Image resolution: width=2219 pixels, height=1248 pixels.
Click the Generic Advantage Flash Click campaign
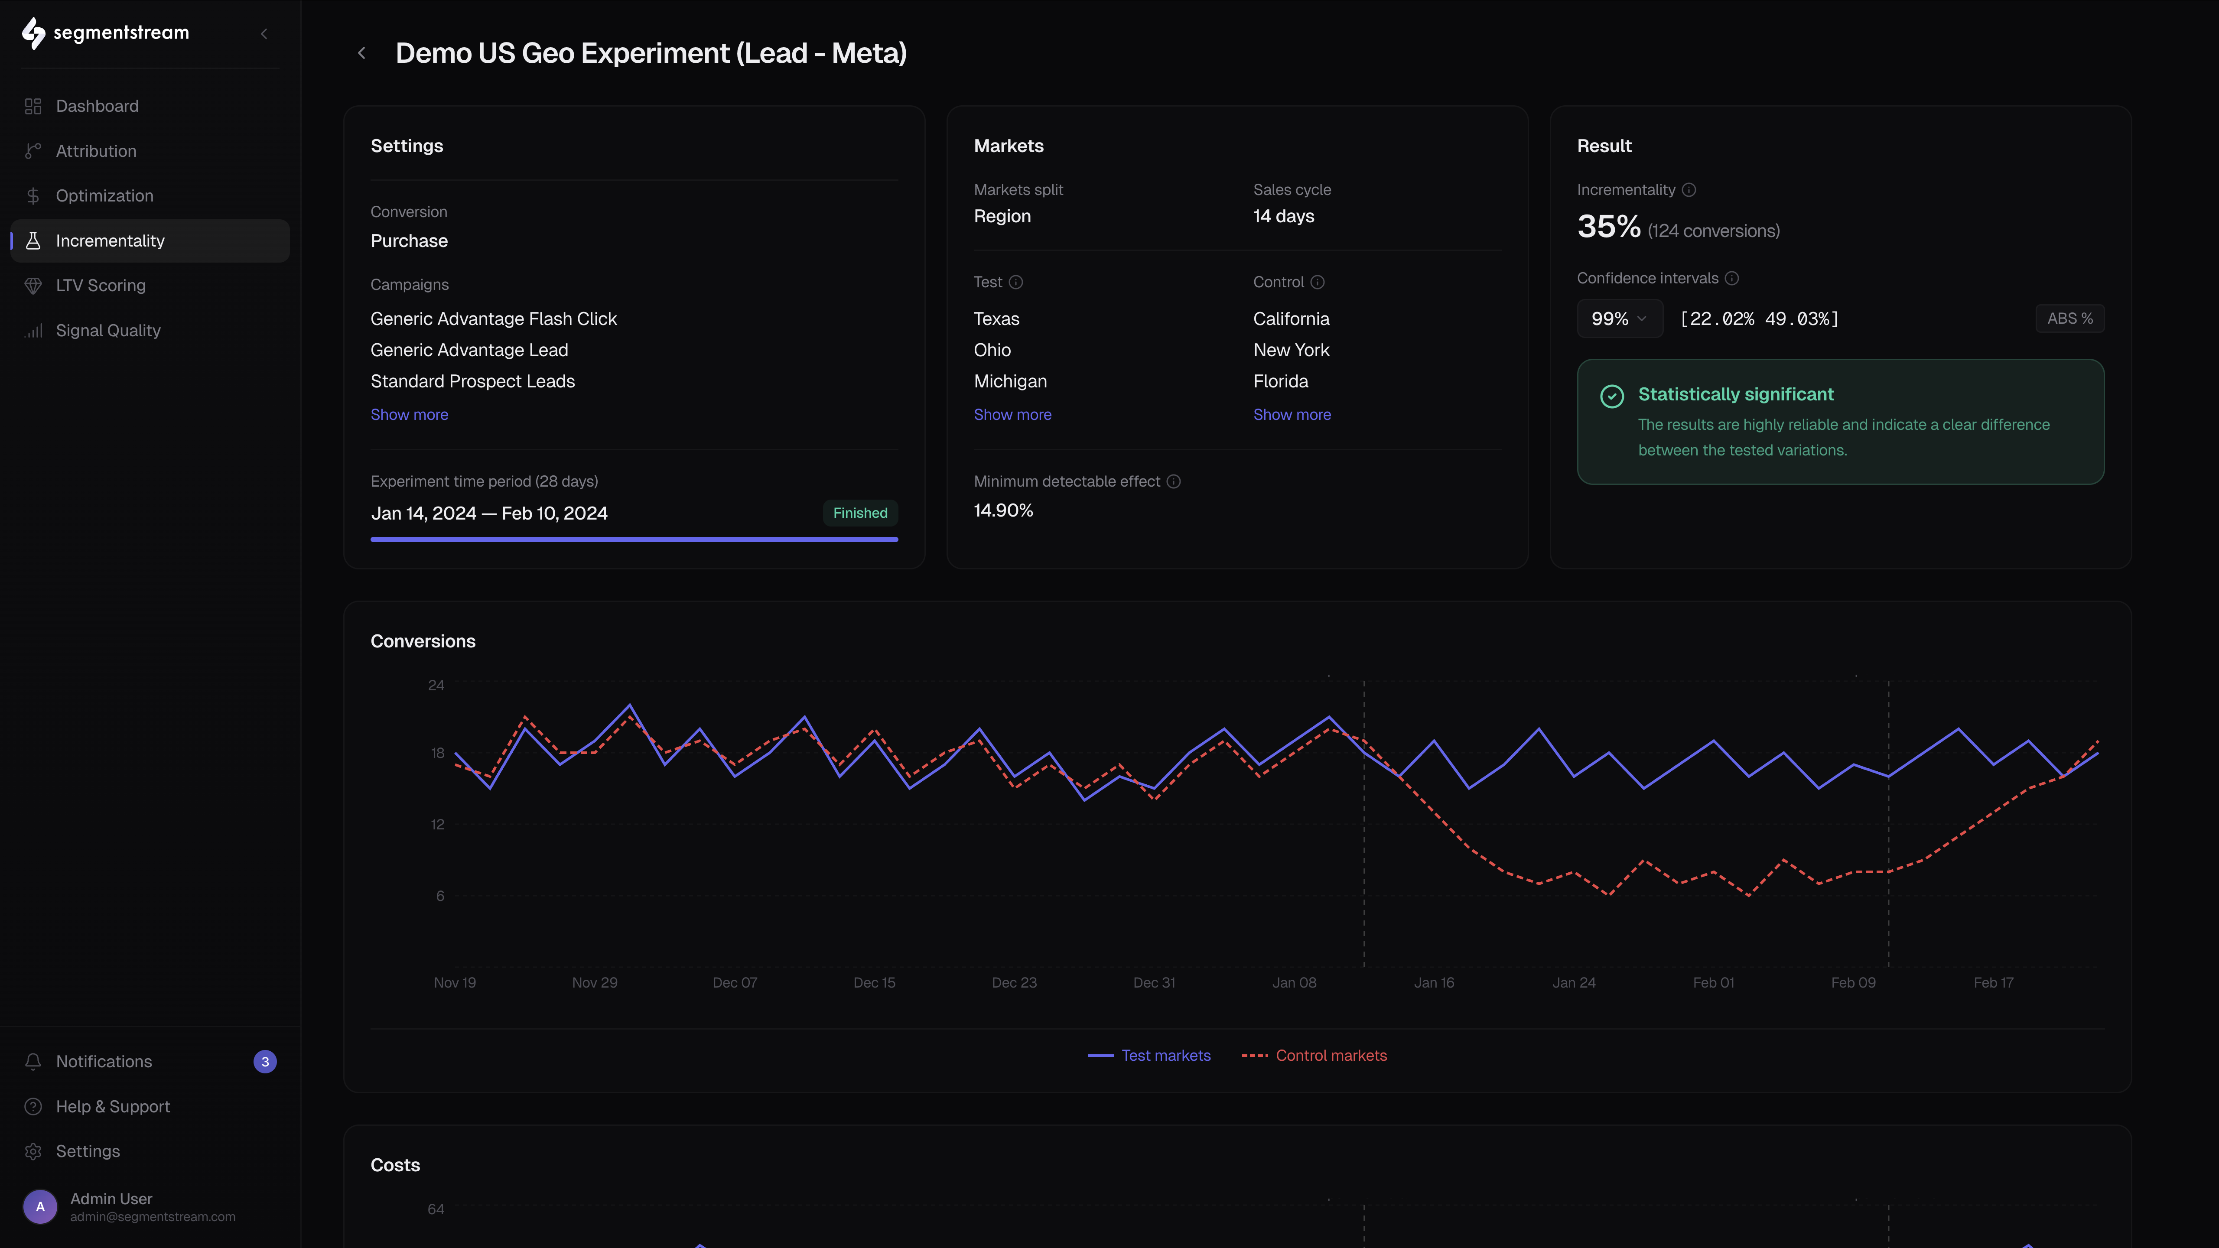[x=494, y=318]
